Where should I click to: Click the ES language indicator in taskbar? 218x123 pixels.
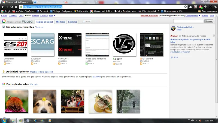(189, 120)
